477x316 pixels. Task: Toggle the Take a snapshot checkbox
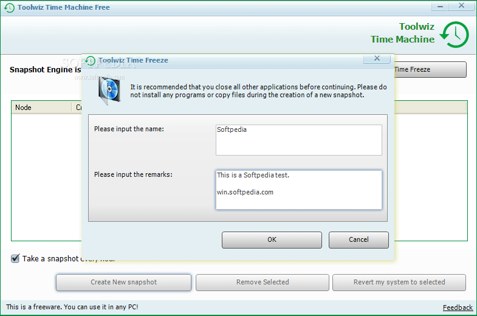tap(15, 258)
